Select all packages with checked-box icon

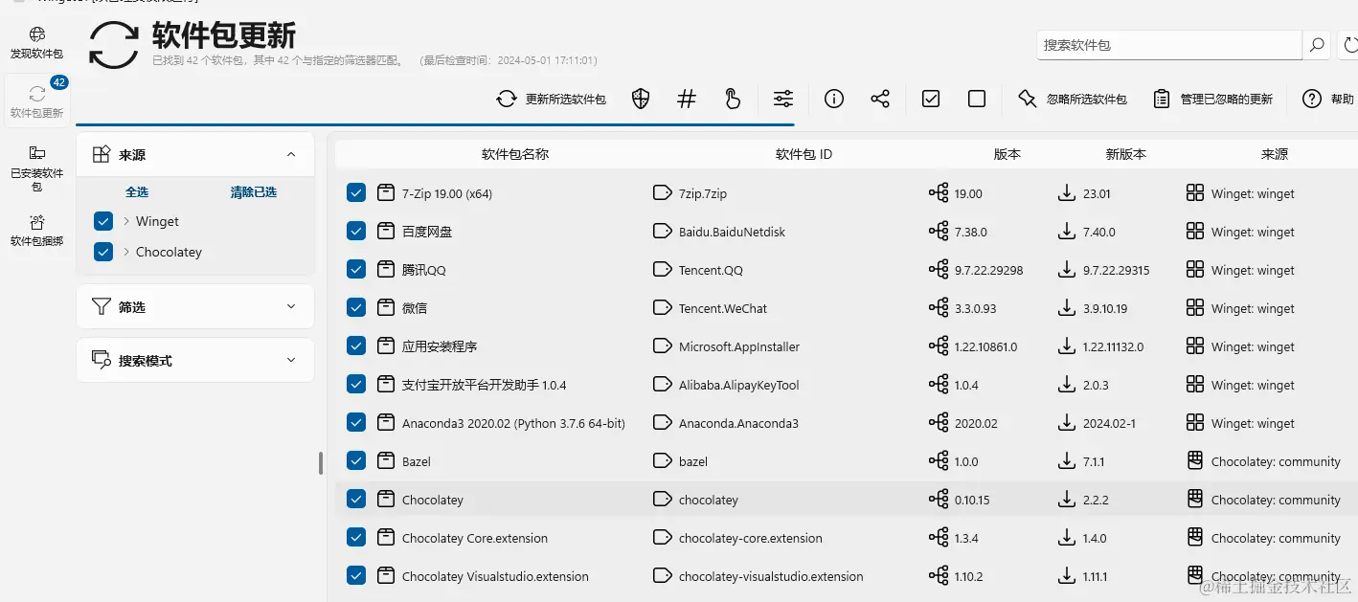coord(931,99)
